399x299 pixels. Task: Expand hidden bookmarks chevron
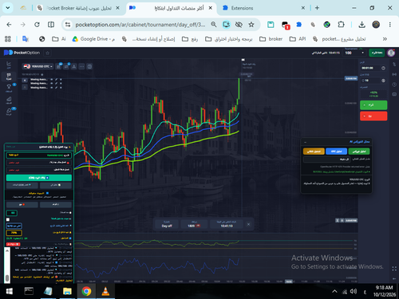(385, 39)
